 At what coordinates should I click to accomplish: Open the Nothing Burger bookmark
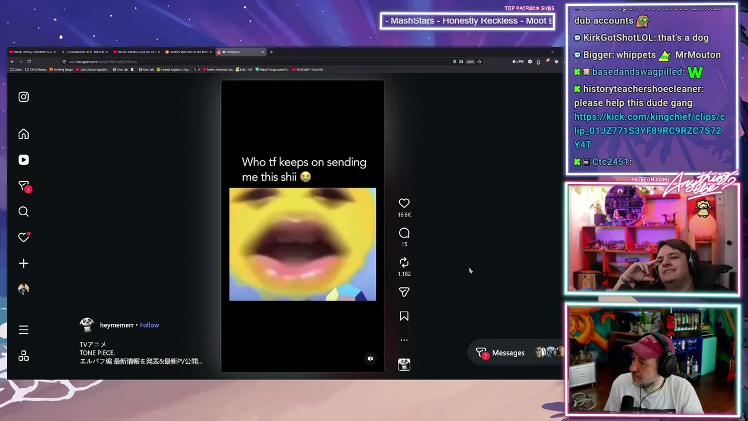[61, 70]
